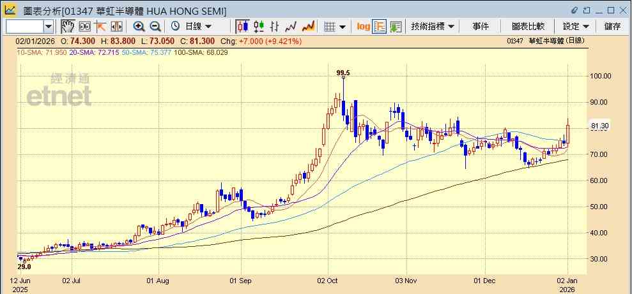632x294 pixels.
Task: Click the 01 Dec date axis label
Action: [x=484, y=281]
